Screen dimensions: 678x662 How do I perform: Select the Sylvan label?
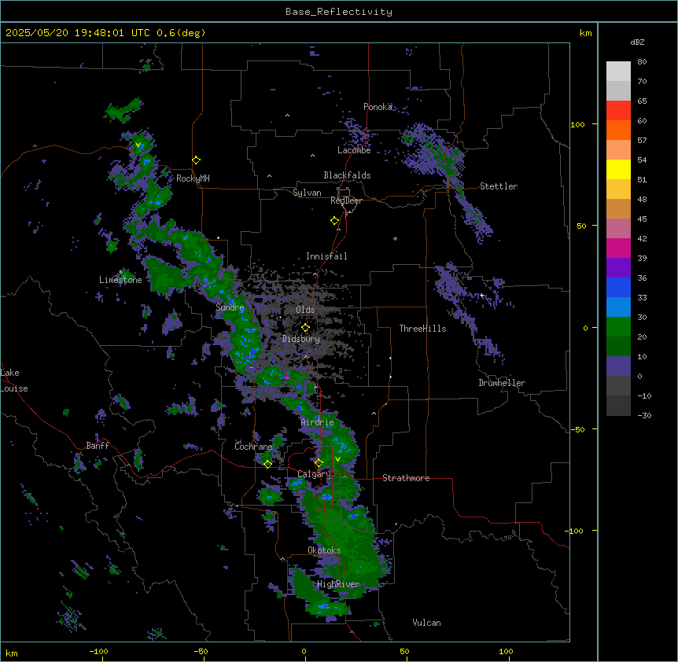[307, 193]
